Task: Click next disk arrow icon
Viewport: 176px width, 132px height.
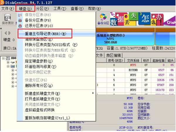Action: pos(10,33)
